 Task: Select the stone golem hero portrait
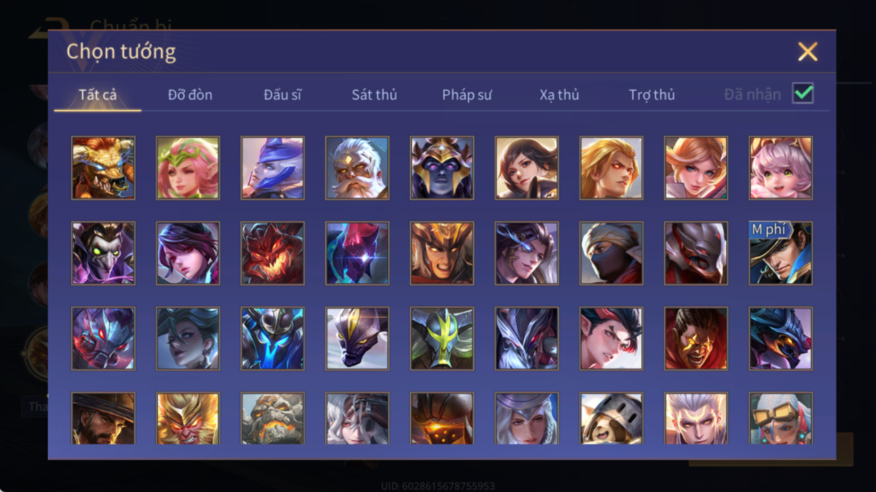(272, 419)
